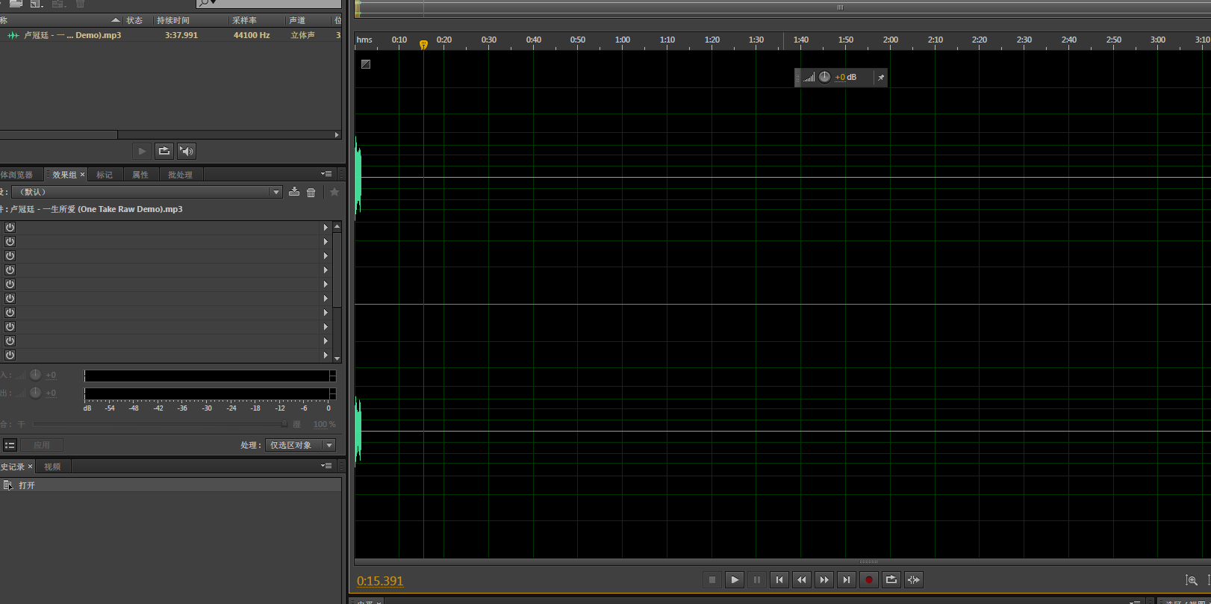Viewport: 1211px width, 604px height.
Task: Click the fast forward transport button
Action: [824, 580]
